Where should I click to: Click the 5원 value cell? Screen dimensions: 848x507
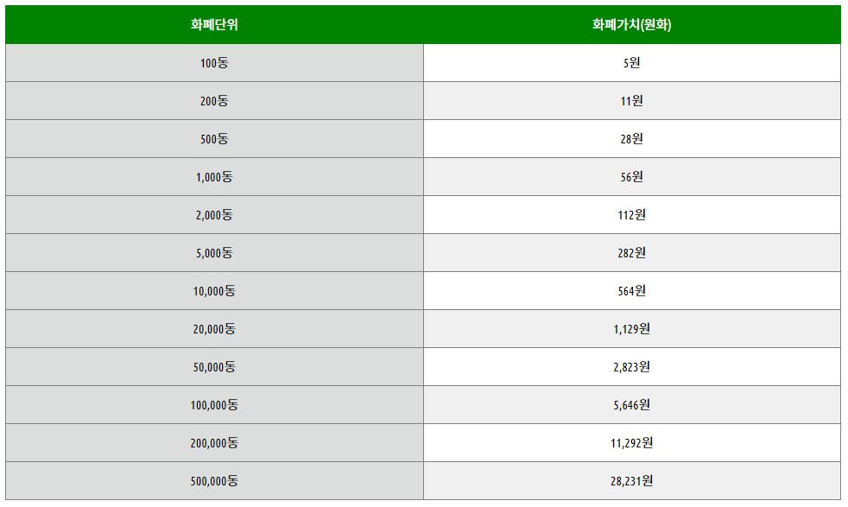(631, 63)
